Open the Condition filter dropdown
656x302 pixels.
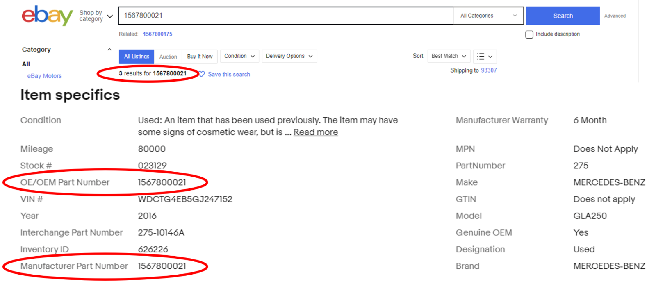click(239, 56)
